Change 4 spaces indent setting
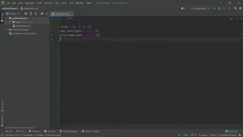This screenshot has width=243, height=137. pyautogui.click(x=203, y=135)
